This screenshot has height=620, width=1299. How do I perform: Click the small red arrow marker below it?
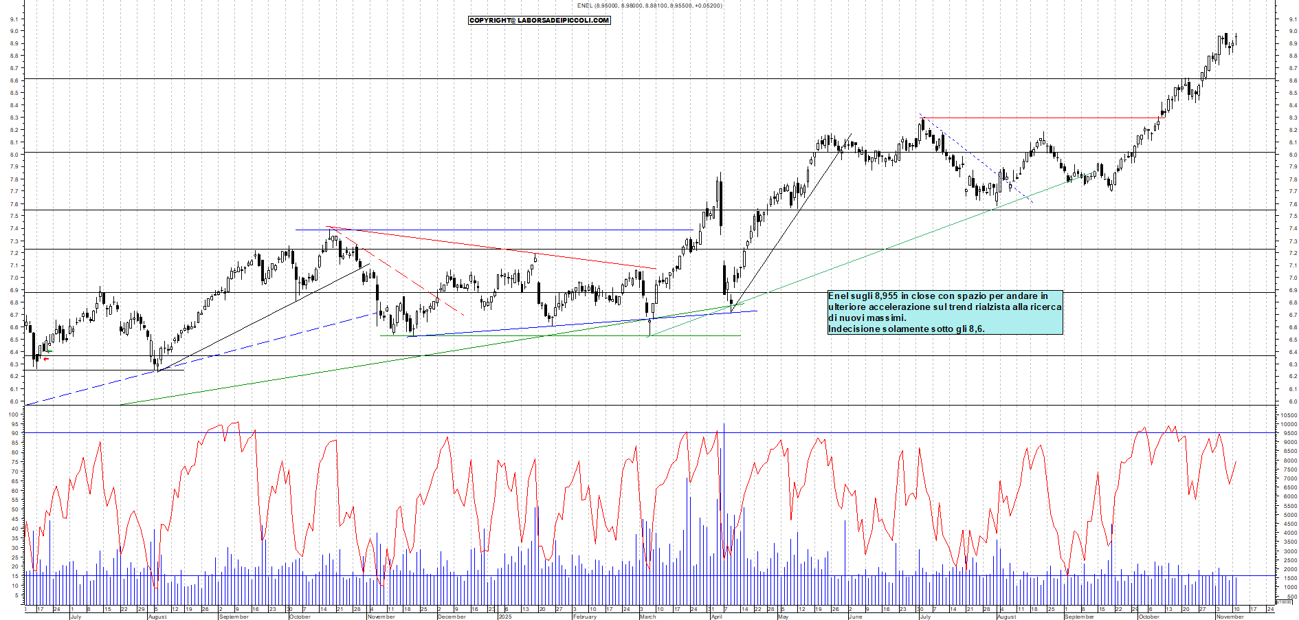pyautogui.click(x=45, y=359)
